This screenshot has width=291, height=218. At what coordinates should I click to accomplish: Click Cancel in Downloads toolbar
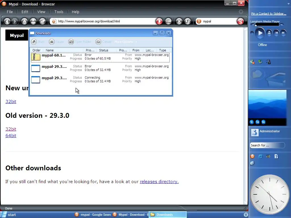coord(103,42)
